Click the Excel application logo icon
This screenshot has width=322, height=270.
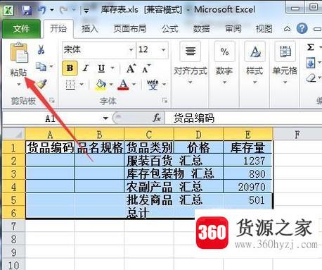pos(8,10)
